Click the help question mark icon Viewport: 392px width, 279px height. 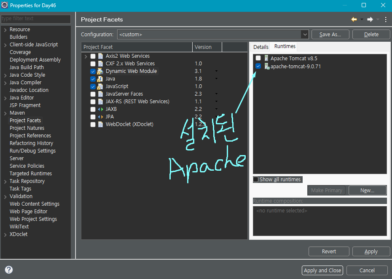click(x=9, y=269)
